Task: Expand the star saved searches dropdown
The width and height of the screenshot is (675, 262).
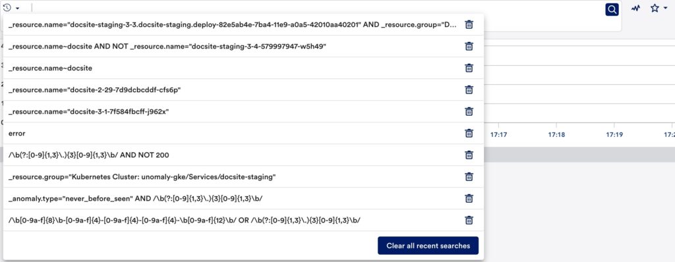Action: pos(657,9)
